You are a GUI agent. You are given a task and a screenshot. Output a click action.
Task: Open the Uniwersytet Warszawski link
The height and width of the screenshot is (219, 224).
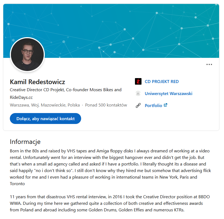pyautogui.click(x=168, y=93)
